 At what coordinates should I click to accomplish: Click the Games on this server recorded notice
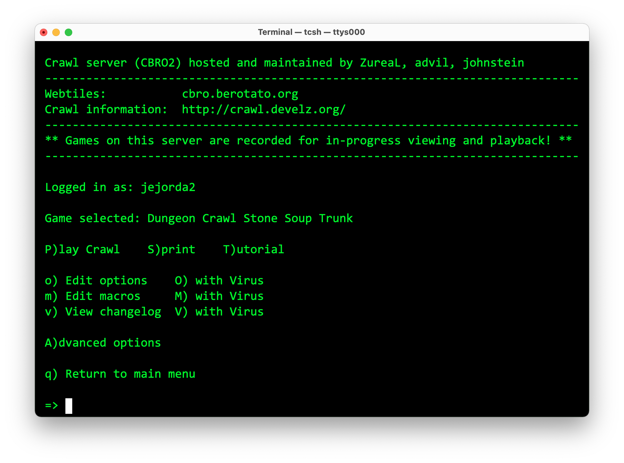tap(309, 141)
